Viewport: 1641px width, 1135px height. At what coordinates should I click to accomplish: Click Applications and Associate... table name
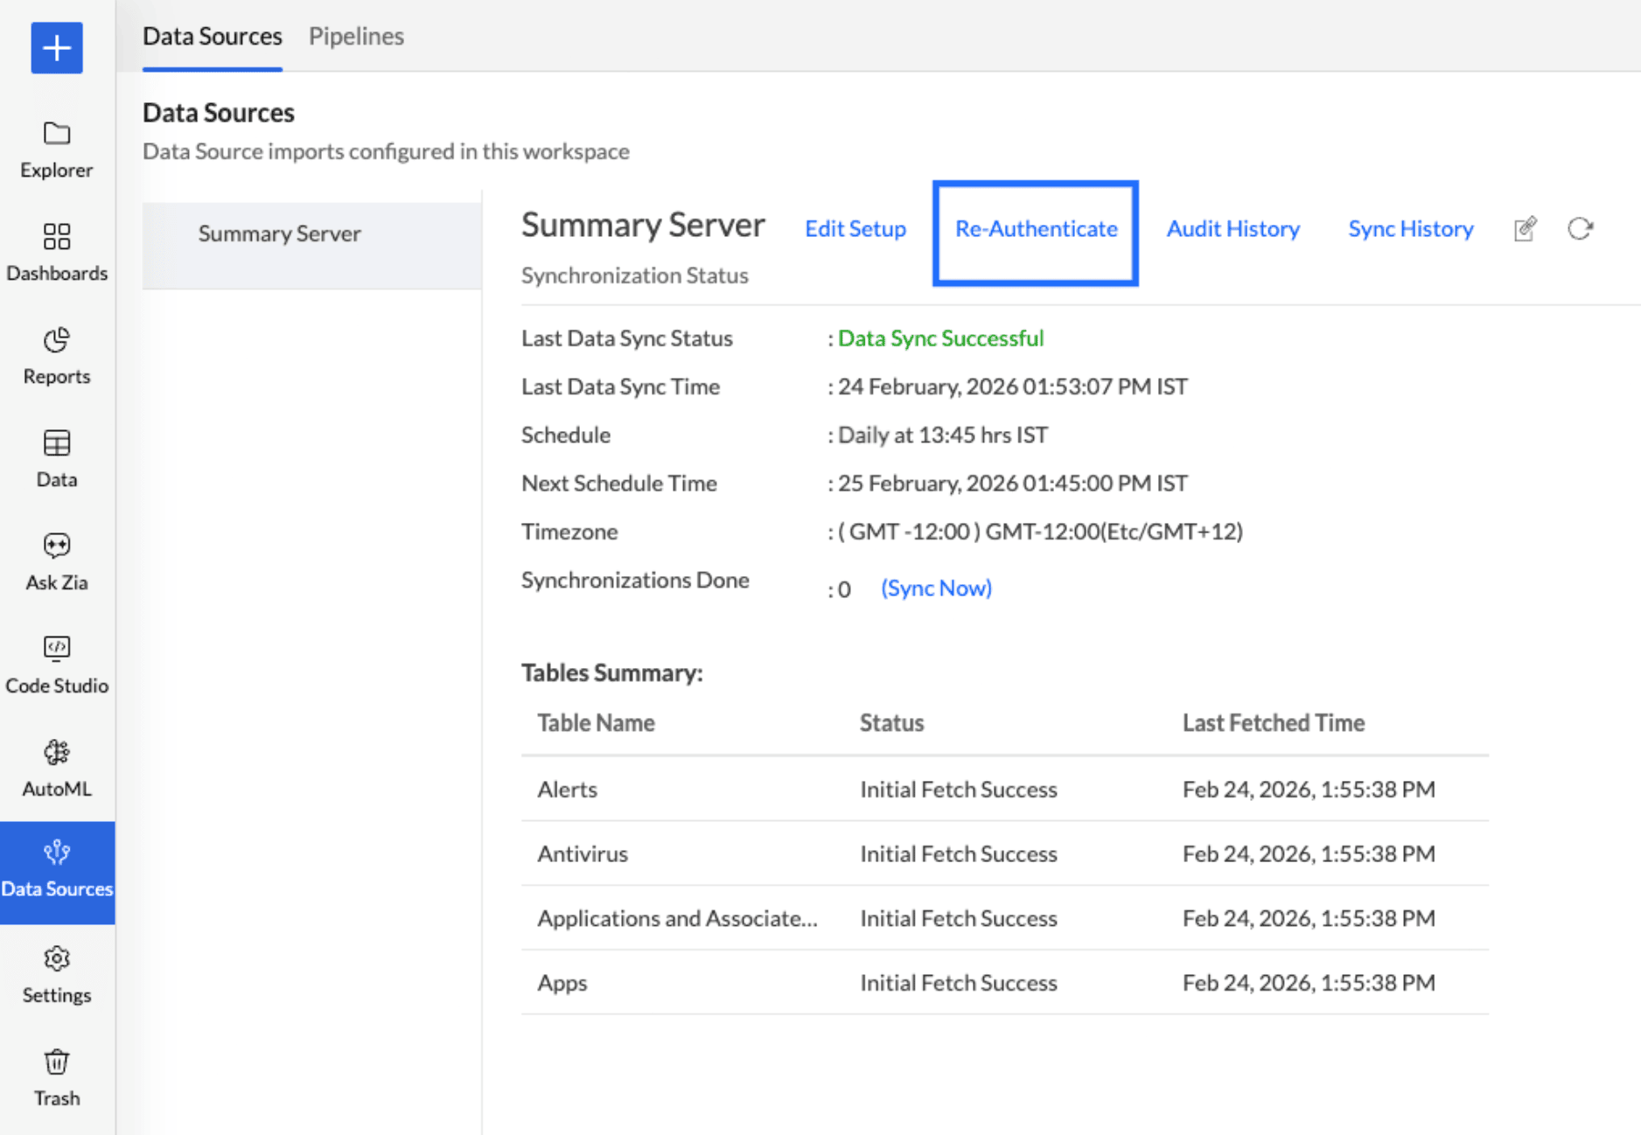(x=678, y=918)
